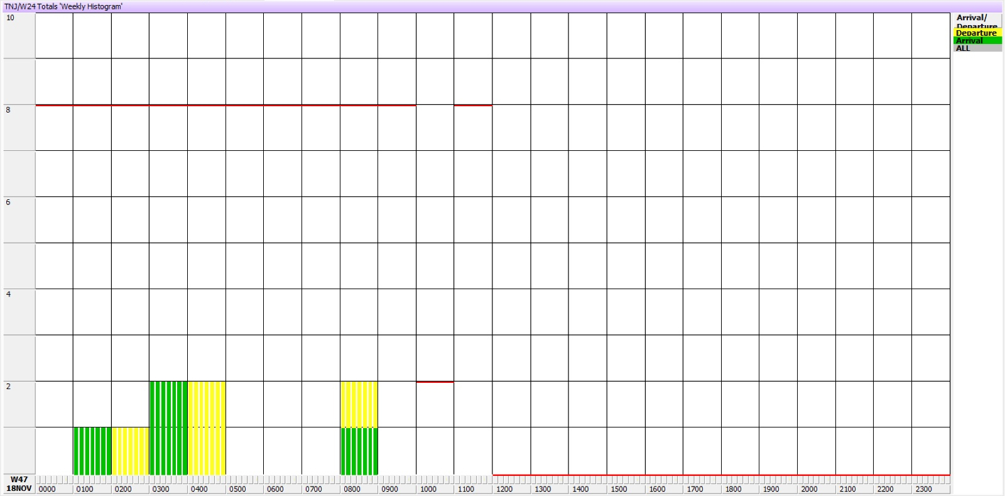This screenshot has width=1005, height=496.
Task: Click the yellow departure bar at 0200
Action: [x=130, y=451]
